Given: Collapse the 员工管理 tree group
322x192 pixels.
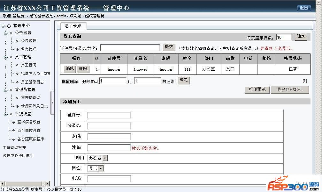Looking at the screenshot, I should [x=6, y=57].
